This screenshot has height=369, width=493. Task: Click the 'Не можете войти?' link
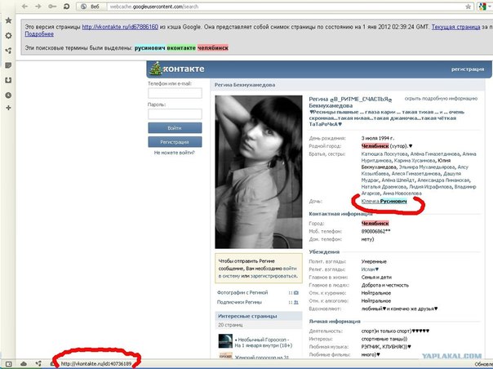tap(175, 153)
